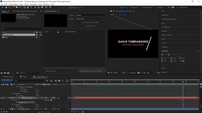Toggle the Skew property stopwatch
202x113 pixels.
click(21, 89)
